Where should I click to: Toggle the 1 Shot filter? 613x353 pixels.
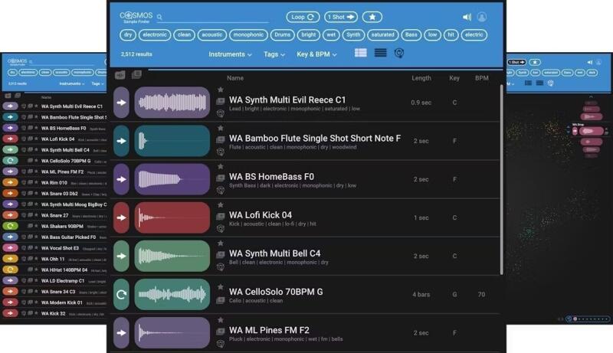340,17
